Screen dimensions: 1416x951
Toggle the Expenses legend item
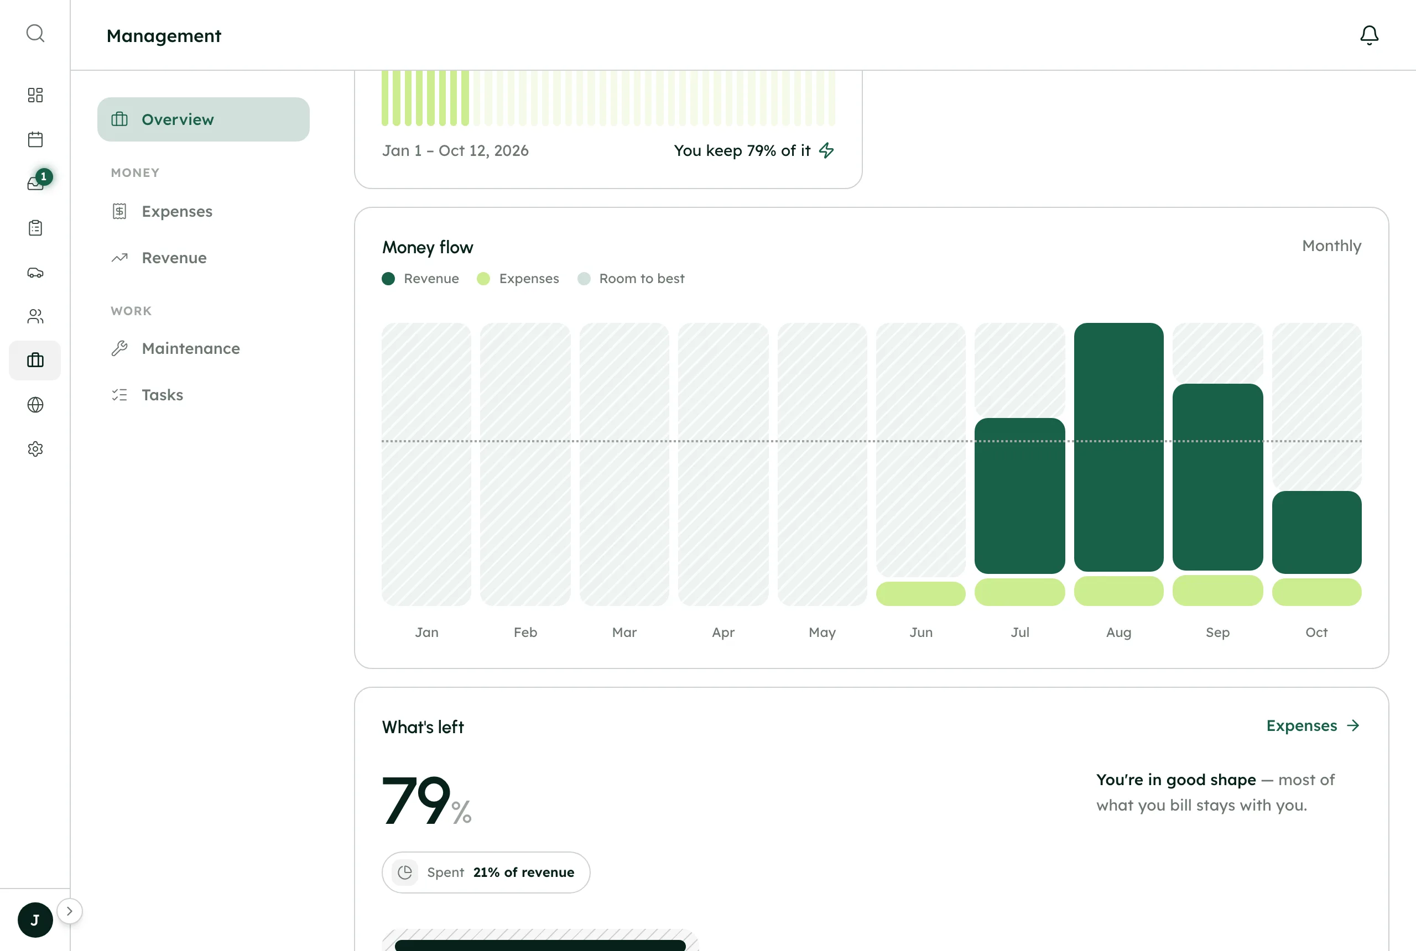pyautogui.click(x=518, y=278)
